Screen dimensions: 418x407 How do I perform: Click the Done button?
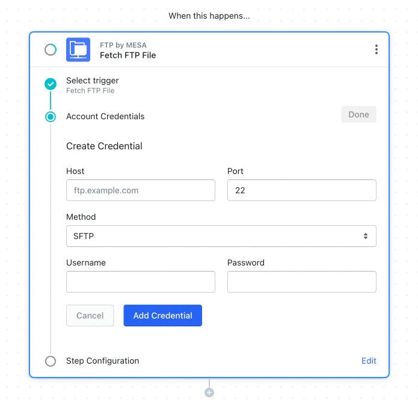(358, 114)
